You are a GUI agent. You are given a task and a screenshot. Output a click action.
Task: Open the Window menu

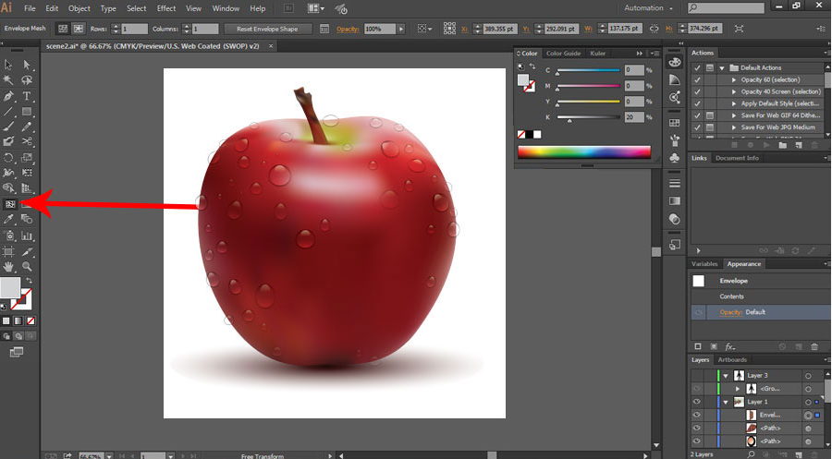226,8
